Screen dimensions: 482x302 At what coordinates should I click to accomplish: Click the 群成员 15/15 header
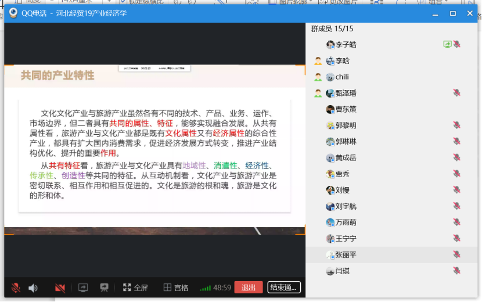(332, 28)
